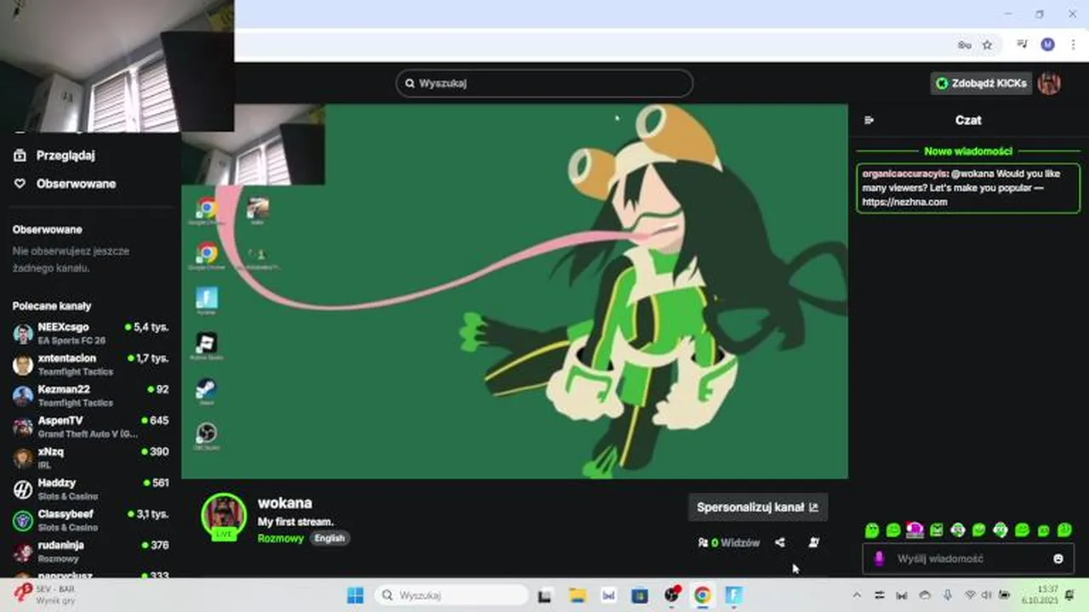Open Chrome from the taskbar
Screen dimensions: 1089x612
click(702, 595)
